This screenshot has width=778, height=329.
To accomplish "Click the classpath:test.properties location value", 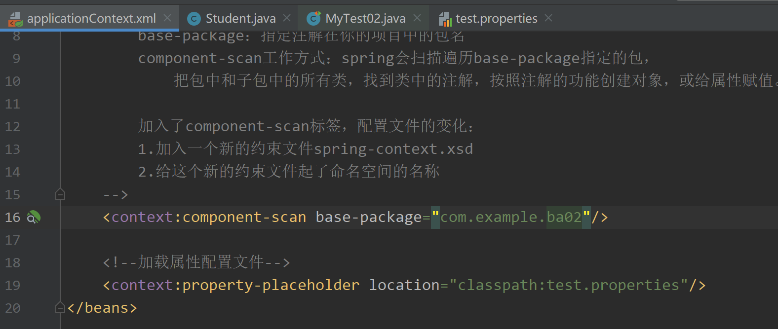I will [x=569, y=285].
